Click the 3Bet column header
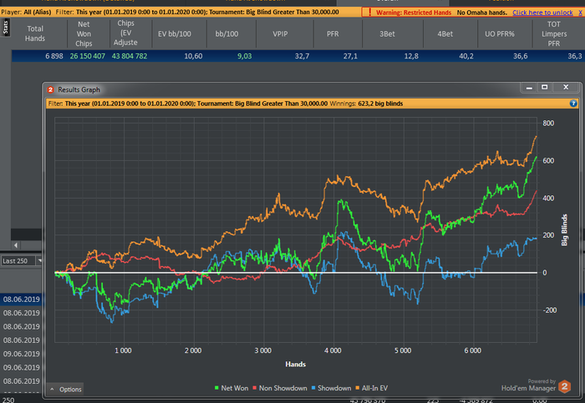 (x=387, y=33)
